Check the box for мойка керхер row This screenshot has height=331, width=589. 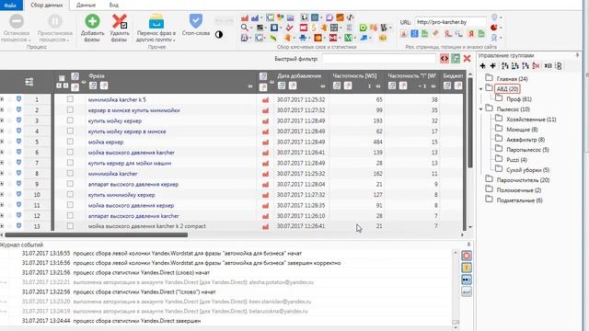coord(70,142)
